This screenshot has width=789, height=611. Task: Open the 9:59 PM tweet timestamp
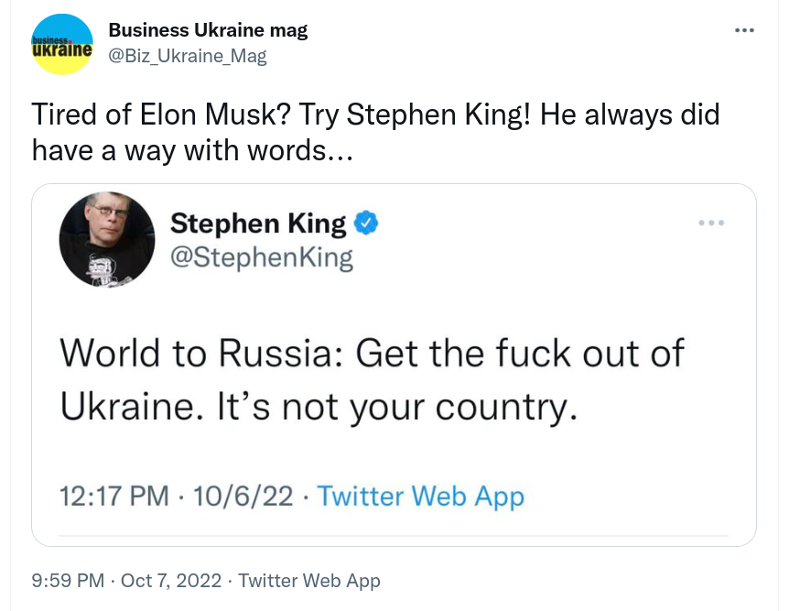pyautogui.click(x=68, y=581)
